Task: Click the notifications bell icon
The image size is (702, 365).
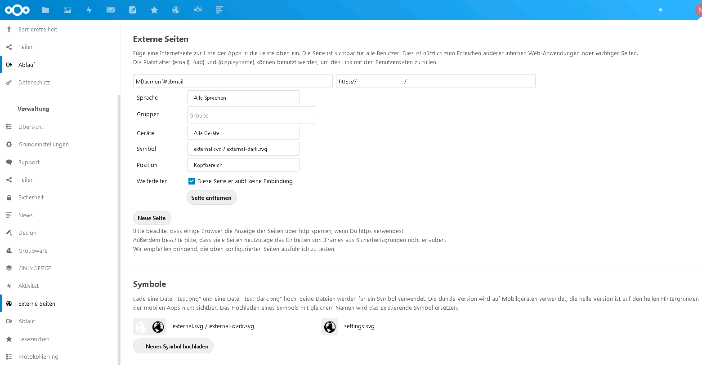Action: click(x=661, y=10)
